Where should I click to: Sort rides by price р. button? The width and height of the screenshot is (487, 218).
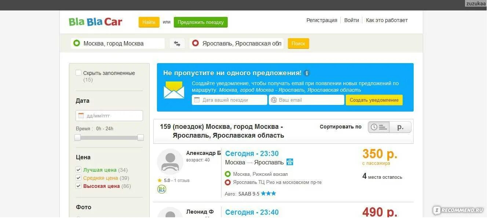click(400, 127)
